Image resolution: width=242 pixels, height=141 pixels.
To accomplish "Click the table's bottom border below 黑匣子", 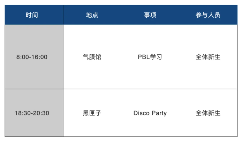I will tap(92, 136).
